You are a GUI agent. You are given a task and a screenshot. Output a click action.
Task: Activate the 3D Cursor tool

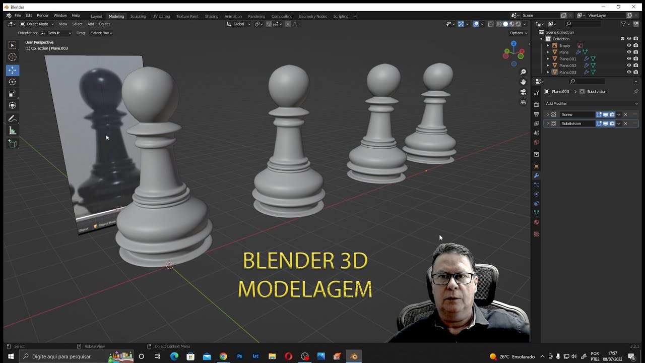click(13, 57)
